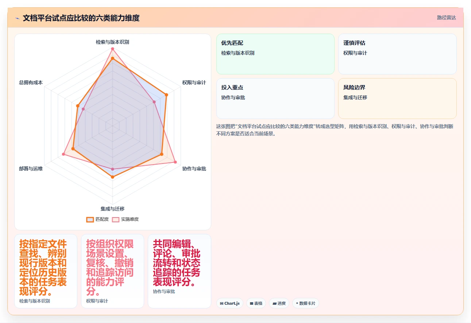Click the red text 共同编辑、评论、审批流转
This screenshot has height=323, width=471.
click(x=177, y=263)
